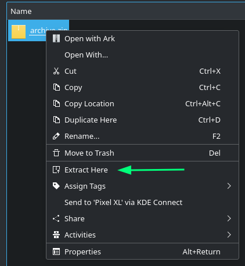Image resolution: width=245 pixels, height=266 pixels.
Task: Click the Assign Tags tag icon
Action: coord(56,186)
